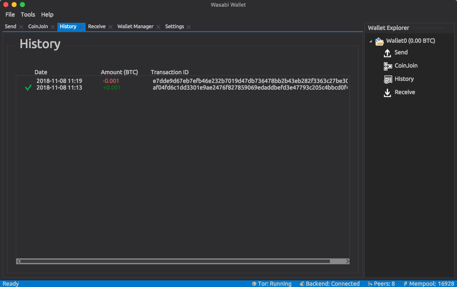Open the Tools menu
Viewport: 457px width, 287px height.
(28, 15)
